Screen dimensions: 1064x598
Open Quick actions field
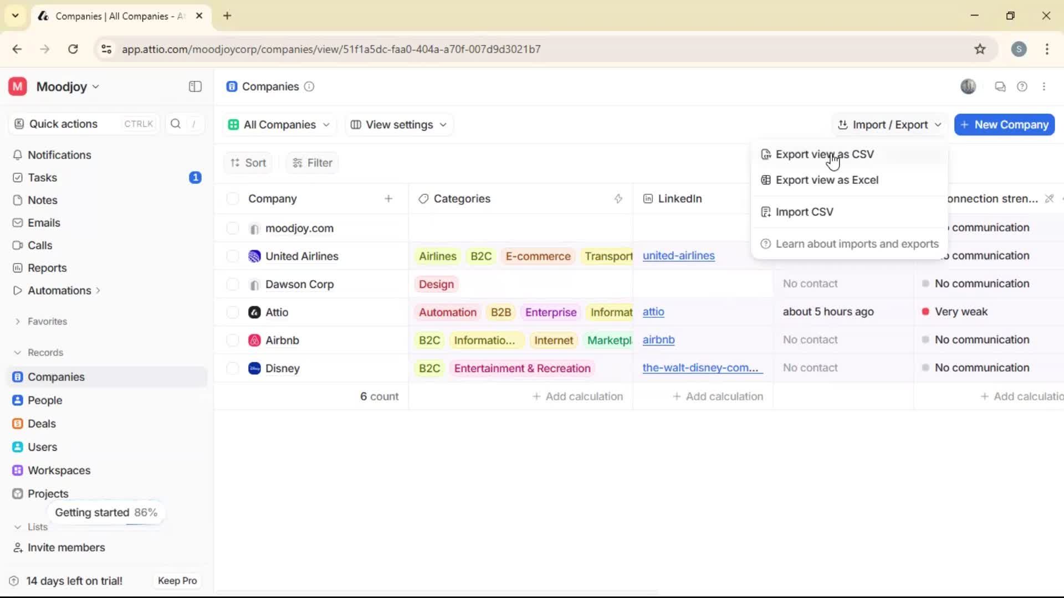84,124
